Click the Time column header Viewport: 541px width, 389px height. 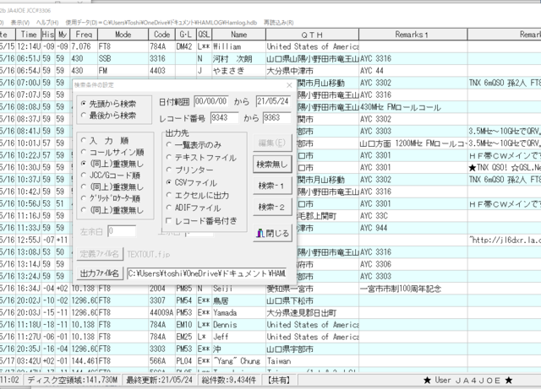29,35
